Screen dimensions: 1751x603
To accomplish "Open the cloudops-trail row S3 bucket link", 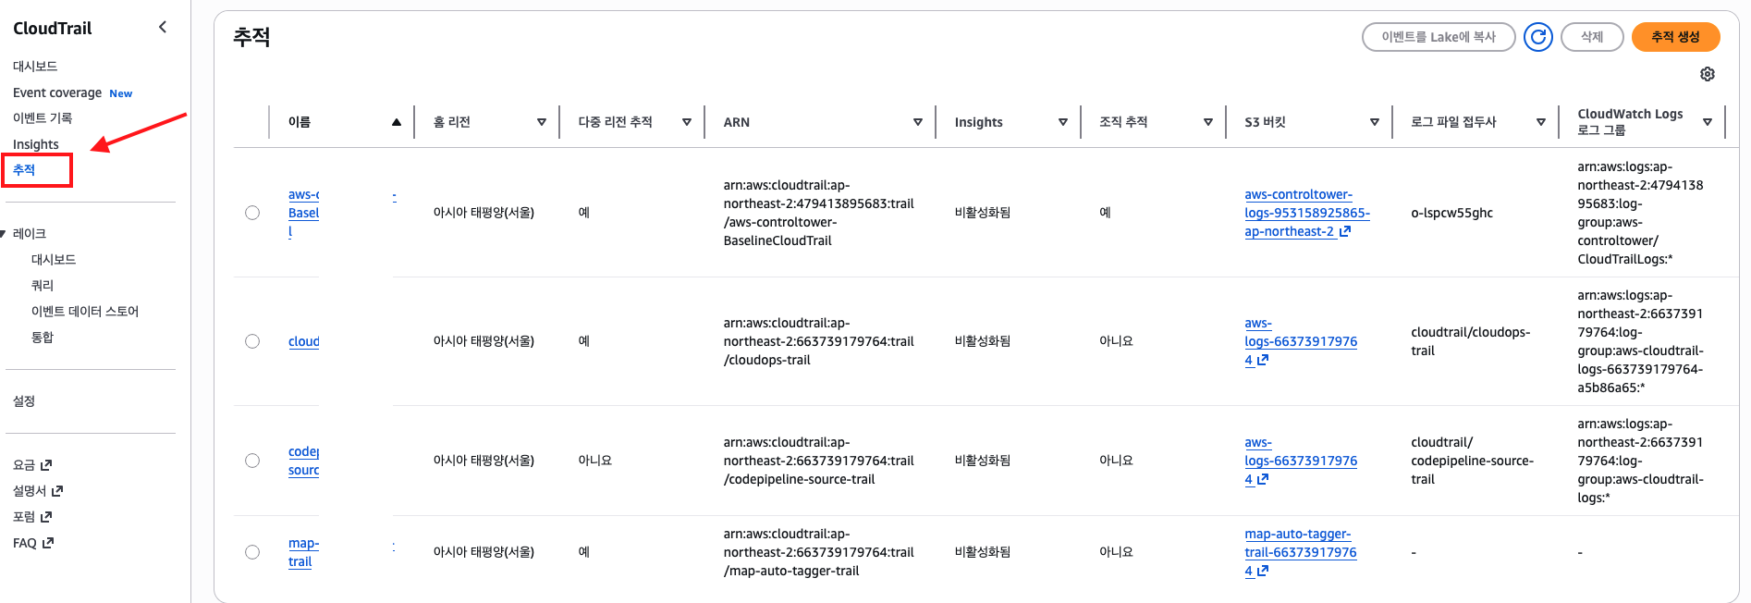I will (x=1301, y=341).
